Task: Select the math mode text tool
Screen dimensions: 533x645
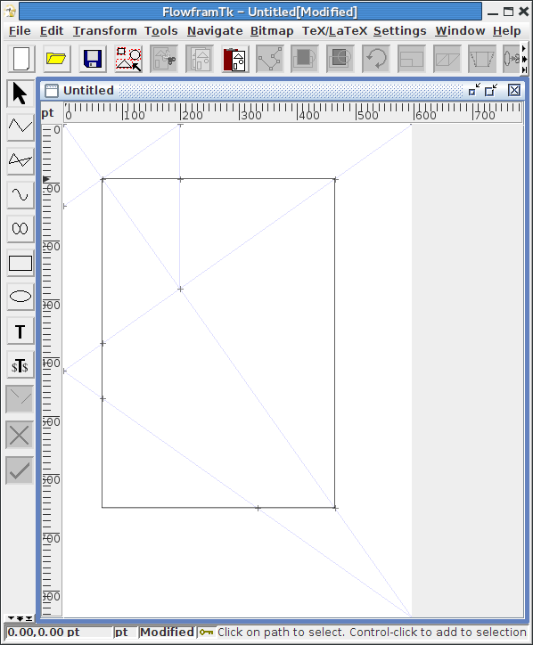Action: (20, 365)
